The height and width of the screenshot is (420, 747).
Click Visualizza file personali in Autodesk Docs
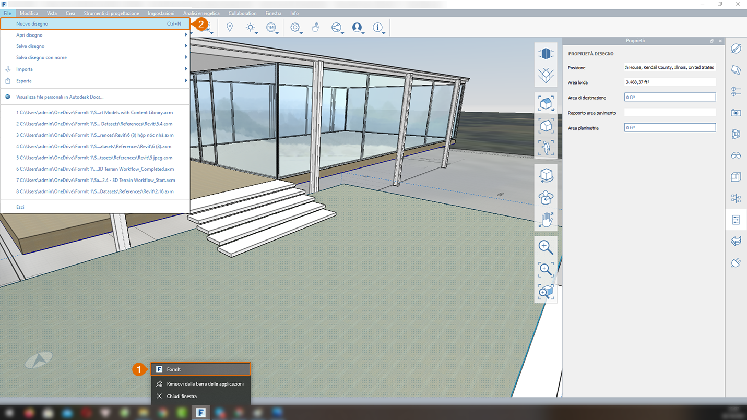(60, 97)
